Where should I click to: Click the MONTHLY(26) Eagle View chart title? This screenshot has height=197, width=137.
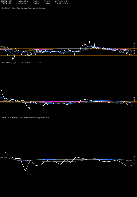pyautogui.click(x=25, y=118)
